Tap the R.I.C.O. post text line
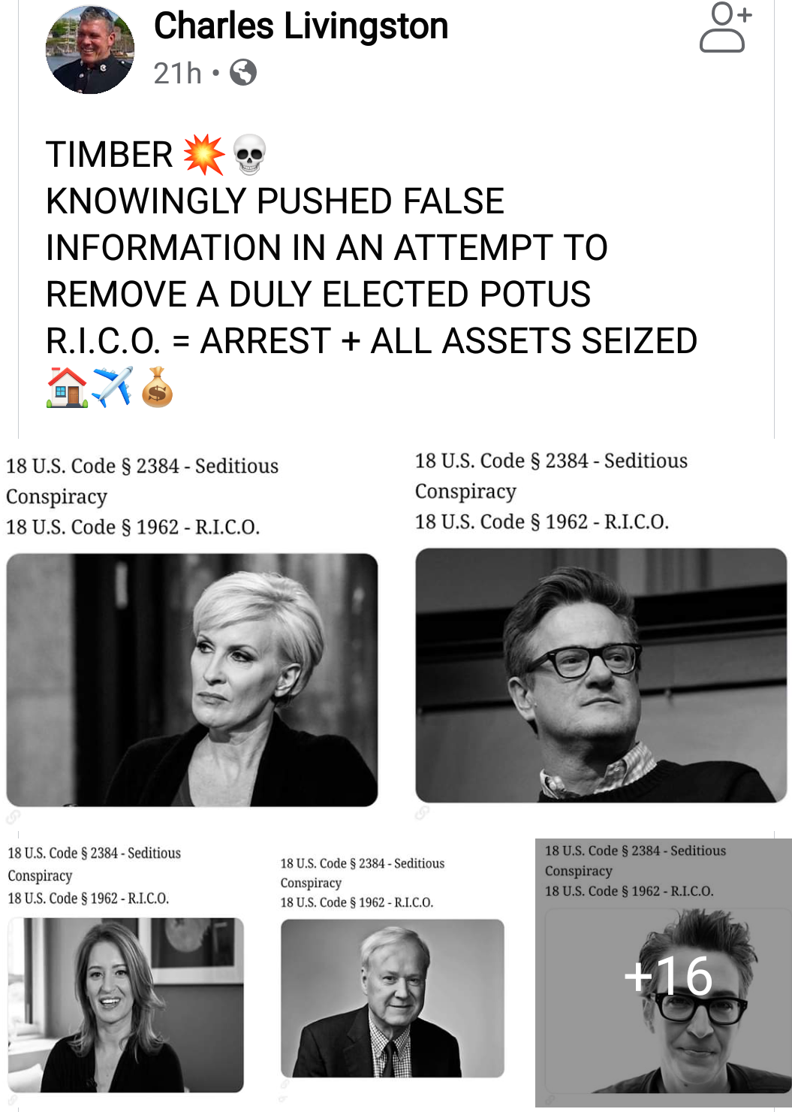Screen dimensions: 792x1112 tap(372, 341)
